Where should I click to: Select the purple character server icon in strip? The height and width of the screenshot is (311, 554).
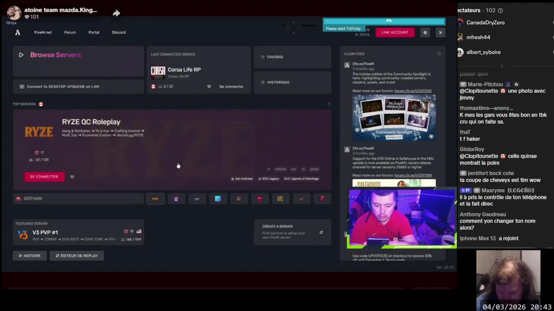coord(176,199)
